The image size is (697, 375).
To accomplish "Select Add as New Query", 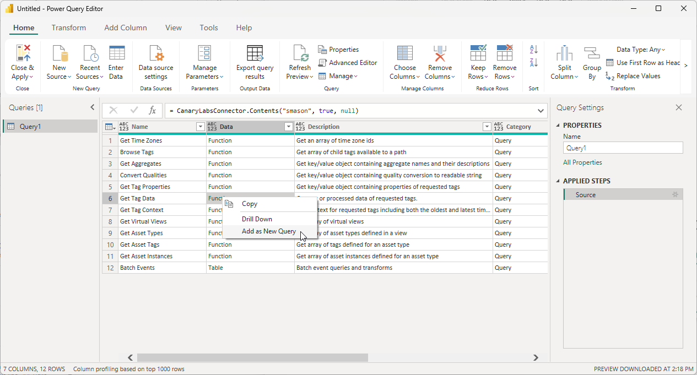I will [x=269, y=231].
